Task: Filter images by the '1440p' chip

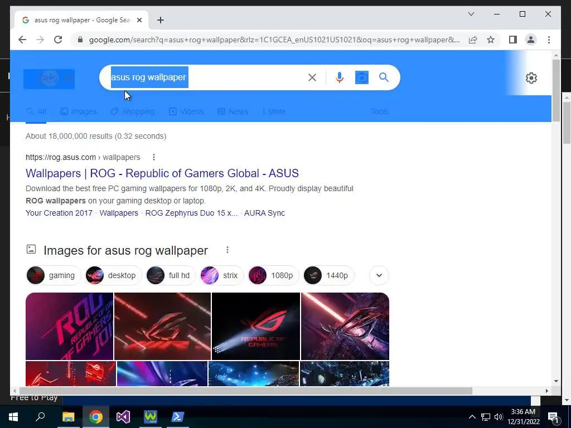Action: point(328,275)
